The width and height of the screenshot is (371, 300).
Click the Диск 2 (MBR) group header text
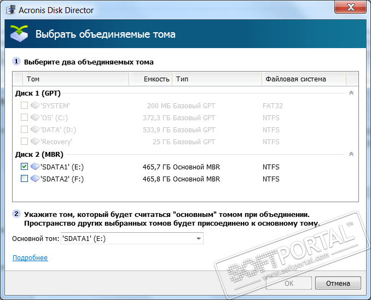tap(39, 155)
